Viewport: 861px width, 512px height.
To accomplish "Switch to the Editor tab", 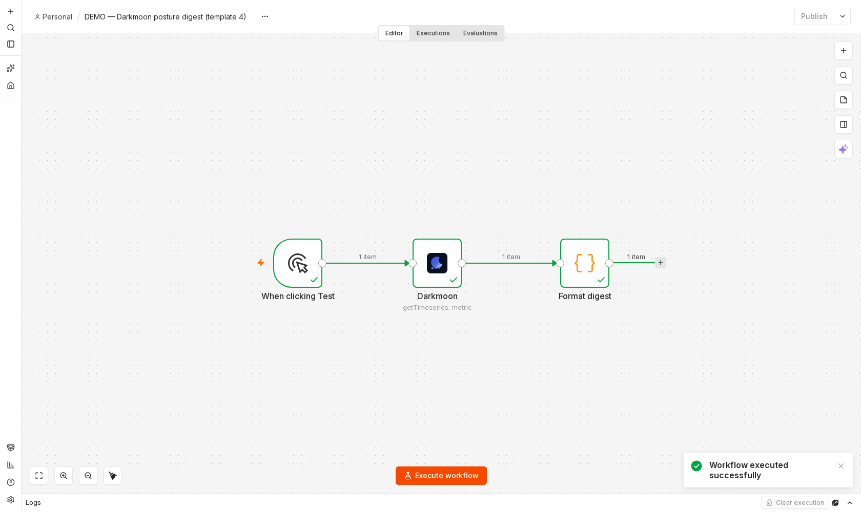I will [394, 33].
